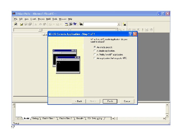Click the Back button in wizard
Screen dimensions: 182x136
pyautogui.click(x=79, y=101)
